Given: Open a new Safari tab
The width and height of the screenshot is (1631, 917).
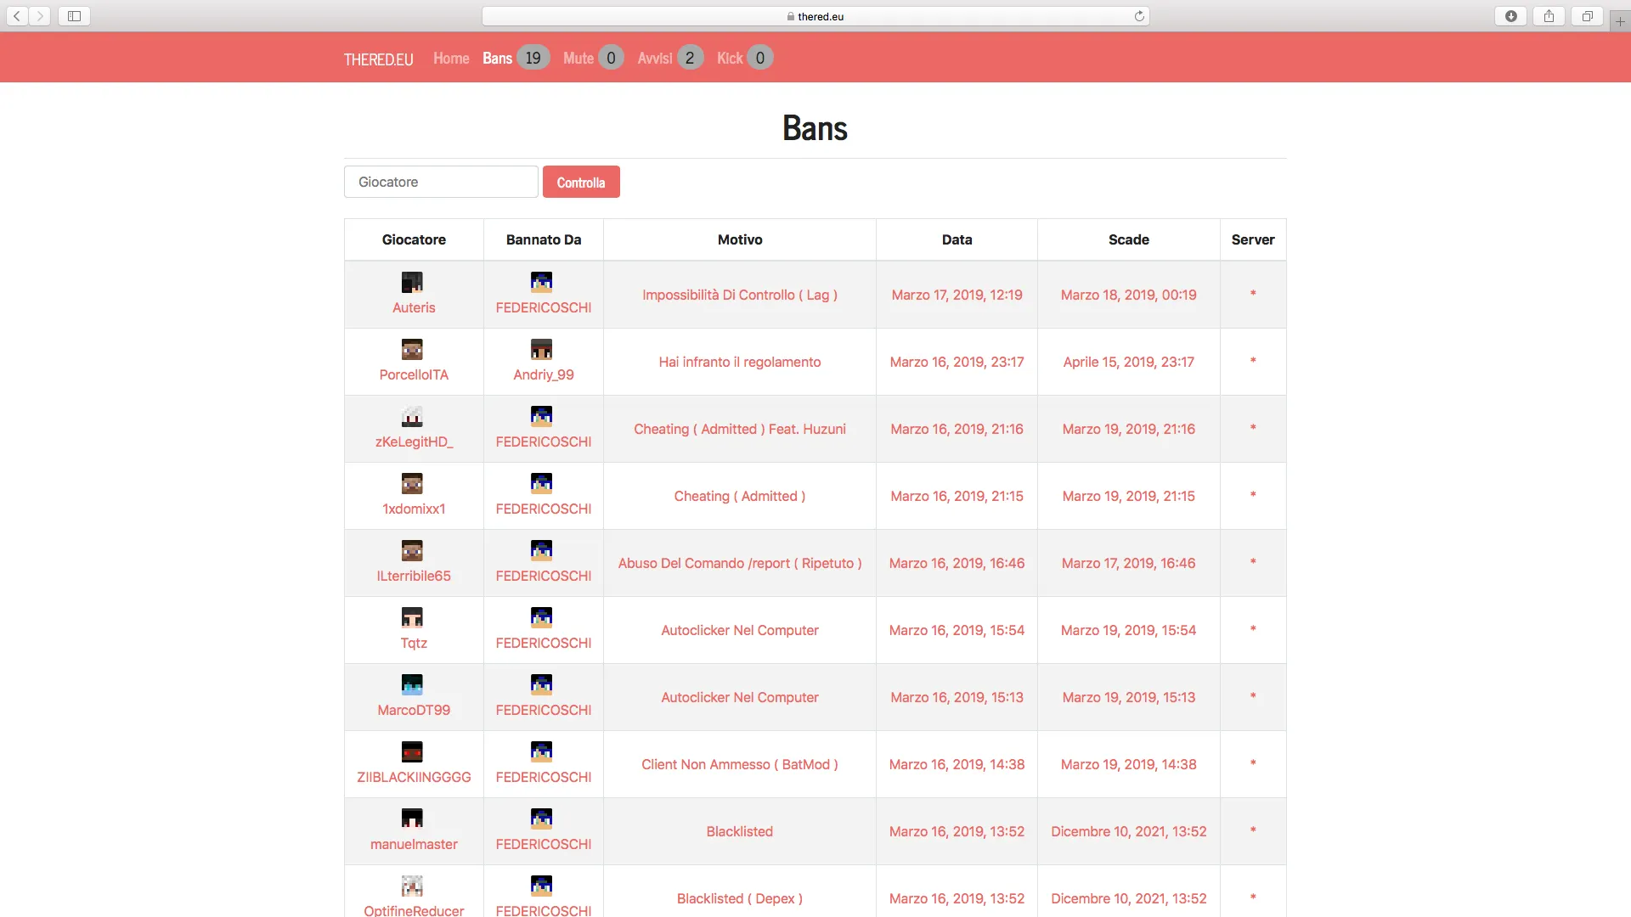Looking at the screenshot, I should click(1620, 21).
